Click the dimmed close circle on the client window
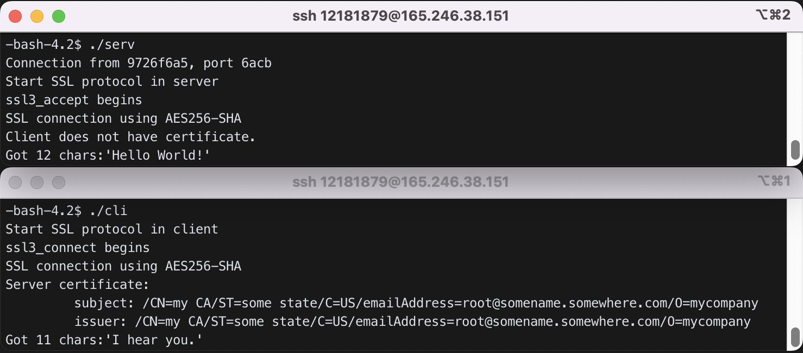 [15, 182]
